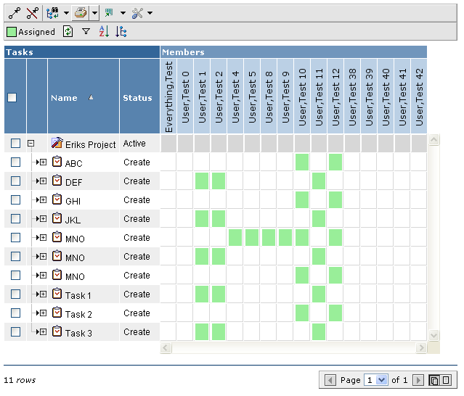Click the Status column header
Image resolution: width=464 pixels, height=396 pixels.
click(x=137, y=98)
